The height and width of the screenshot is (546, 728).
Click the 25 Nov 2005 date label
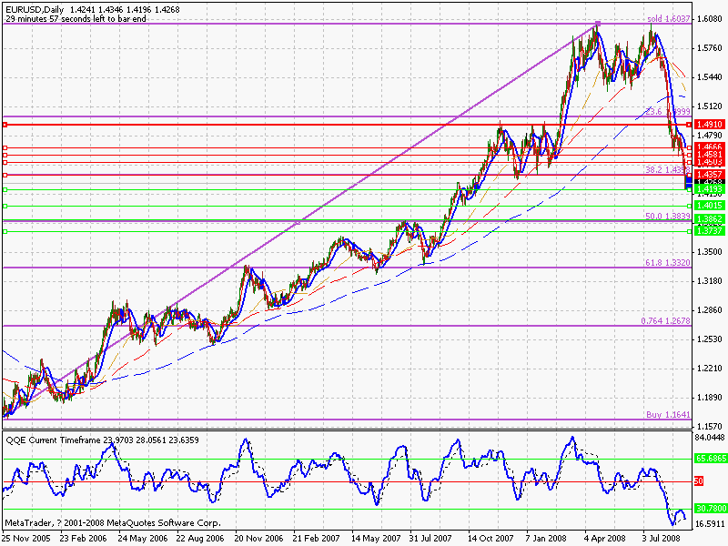(x=27, y=539)
